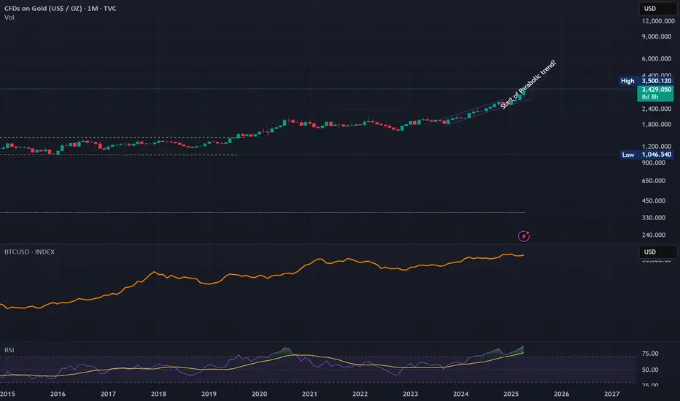Click the 2015 label on time axis
The image size is (680, 401).
tap(7, 394)
